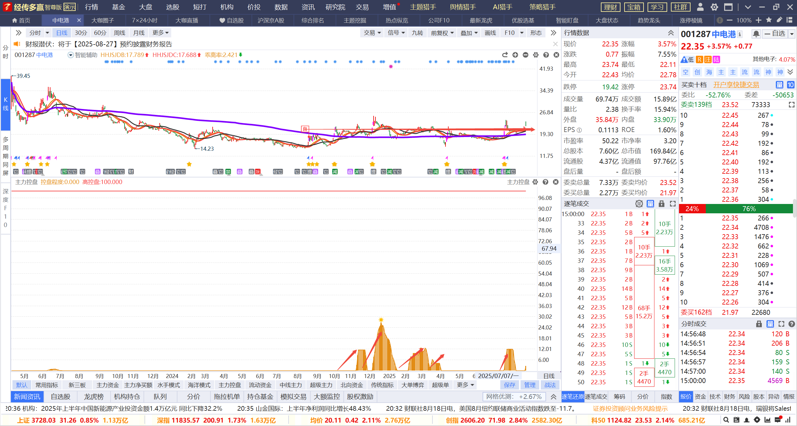Click the pencil edit icon in tab bar
This screenshot has height=426, width=797.
(x=779, y=20)
